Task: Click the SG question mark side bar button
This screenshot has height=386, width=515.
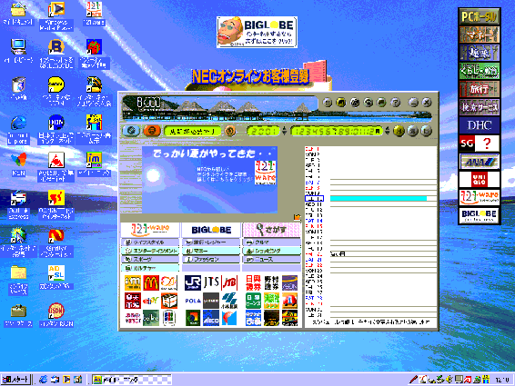Action: [x=480, y=144]
